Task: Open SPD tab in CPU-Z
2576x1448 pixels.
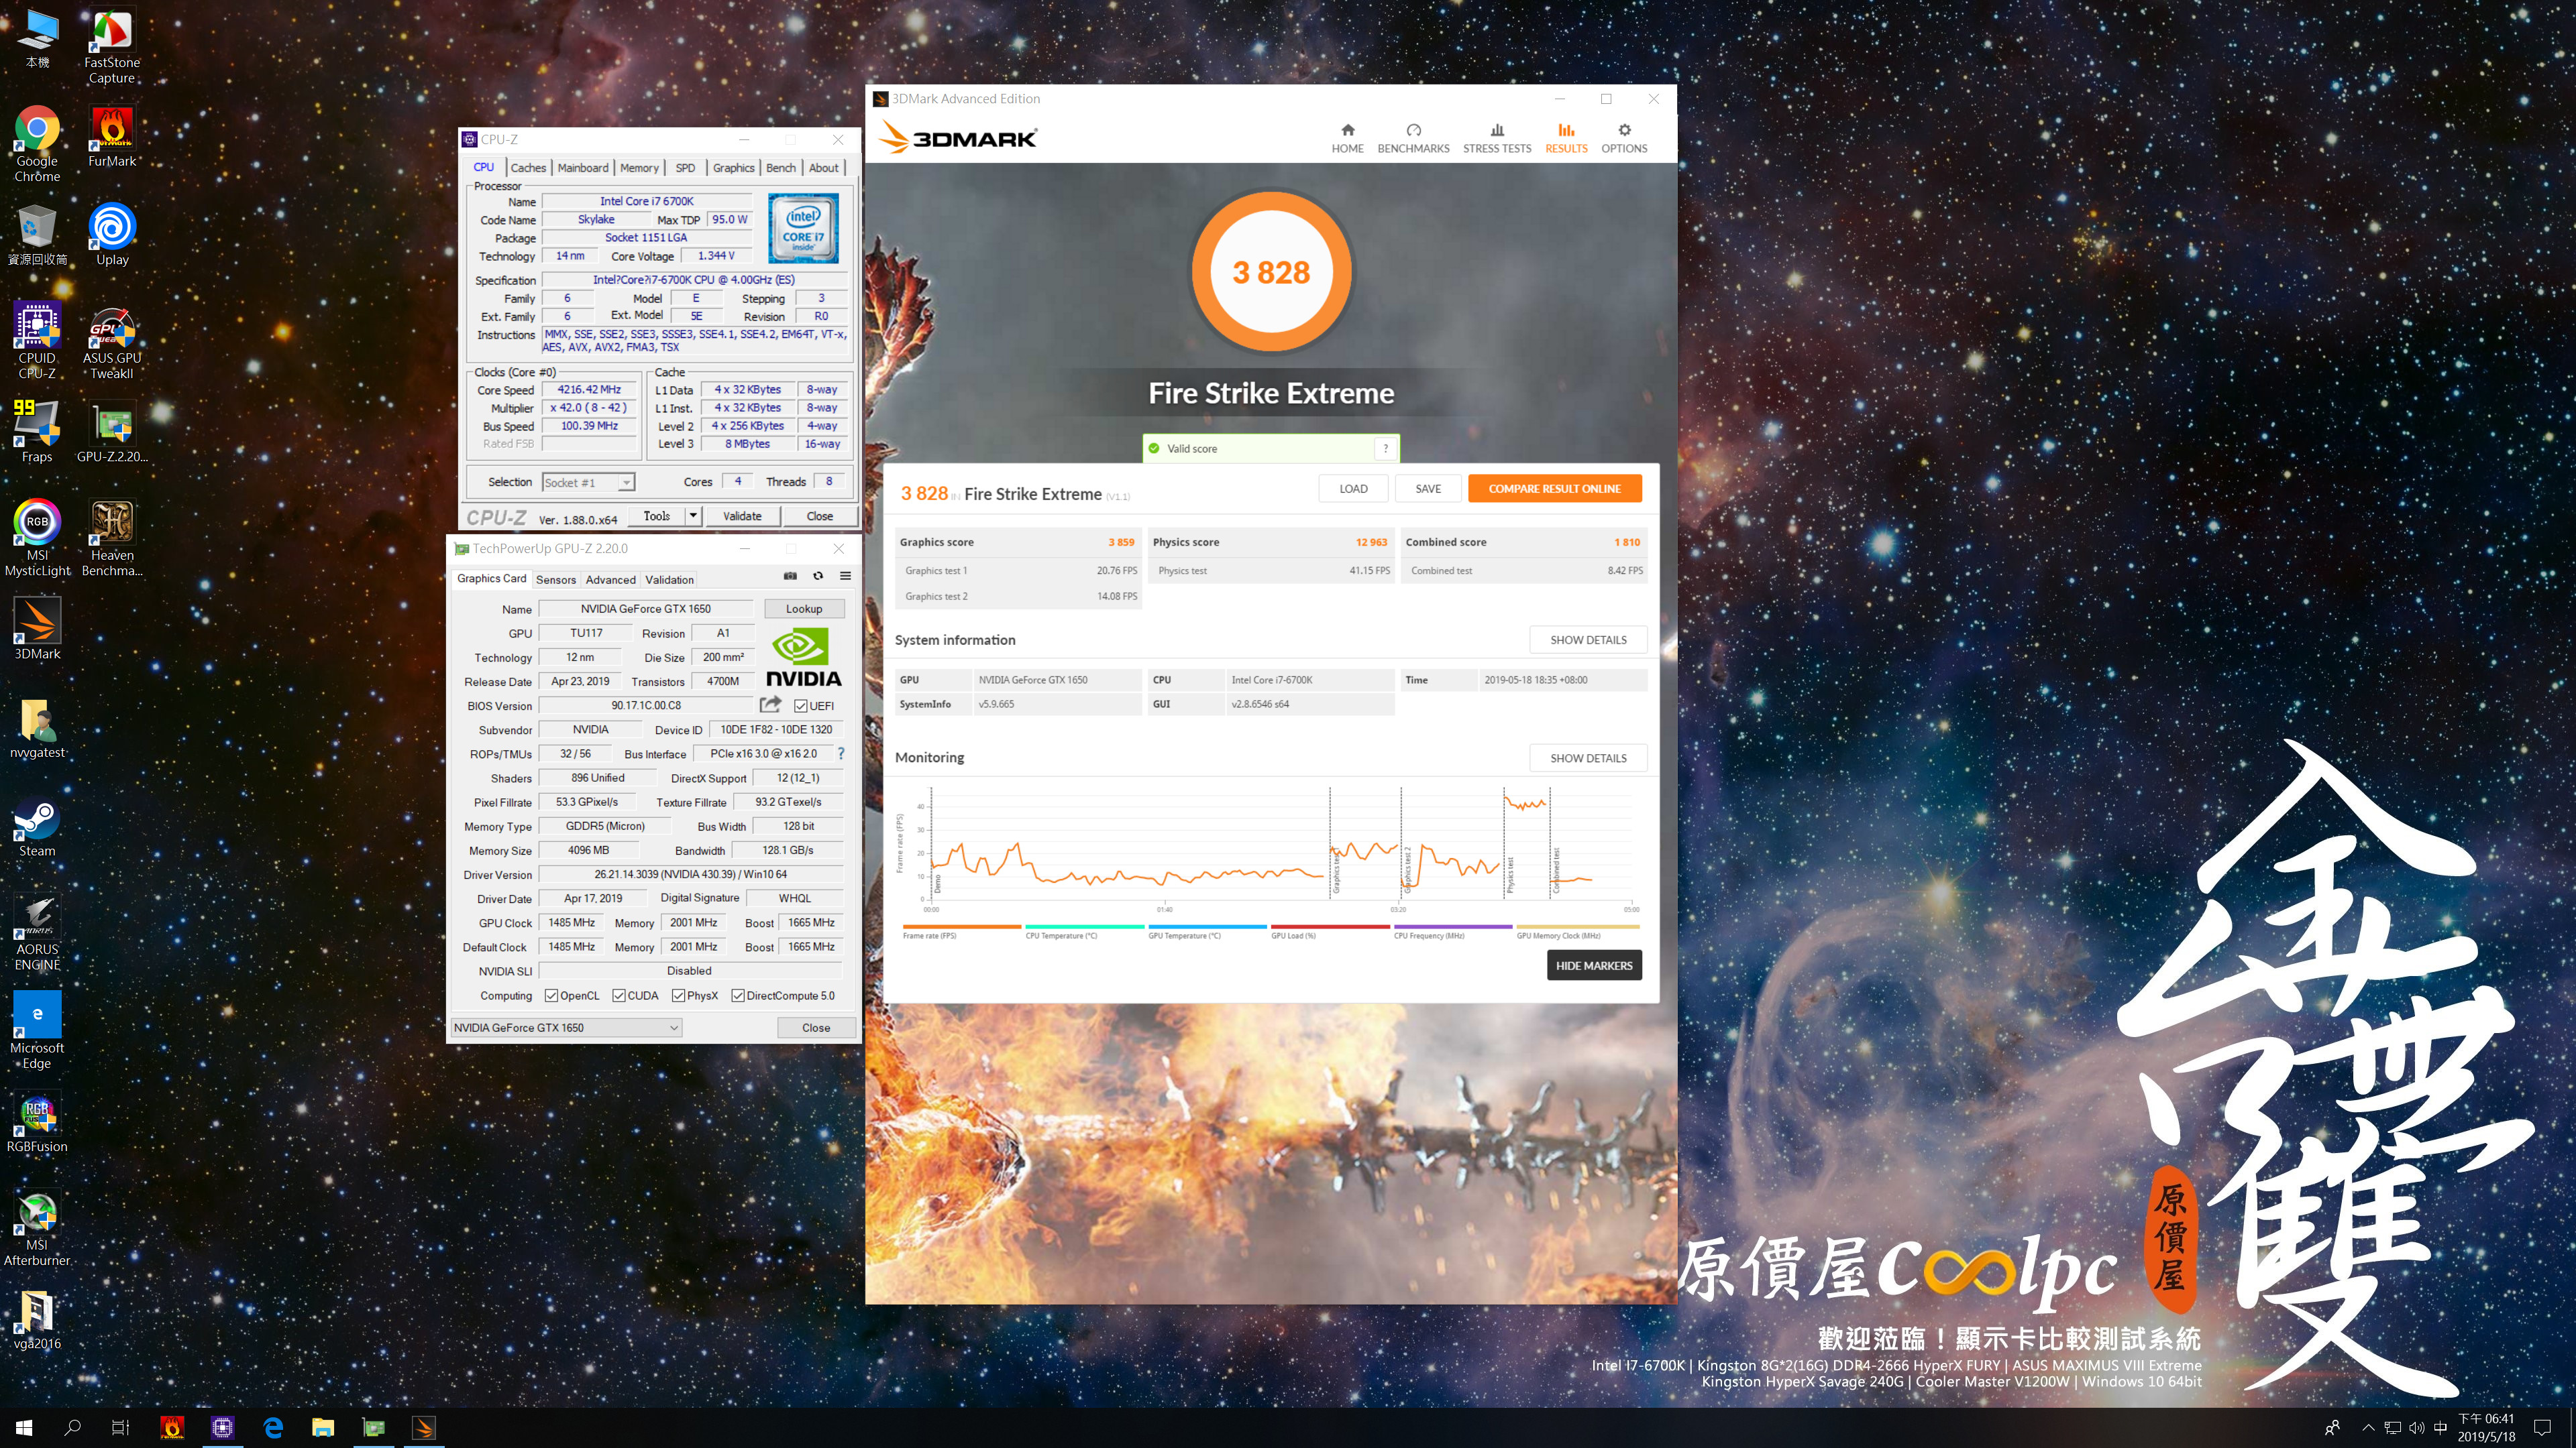Action: click(685, 168)
